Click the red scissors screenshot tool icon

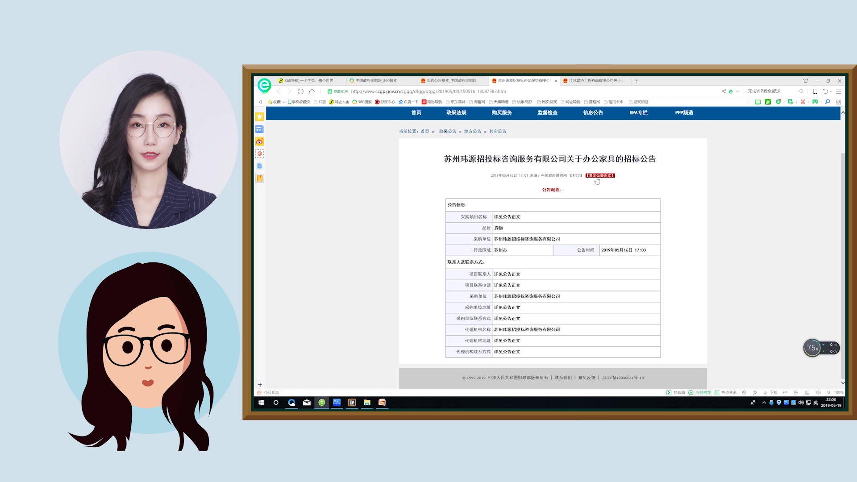click(x=803, y=102)
